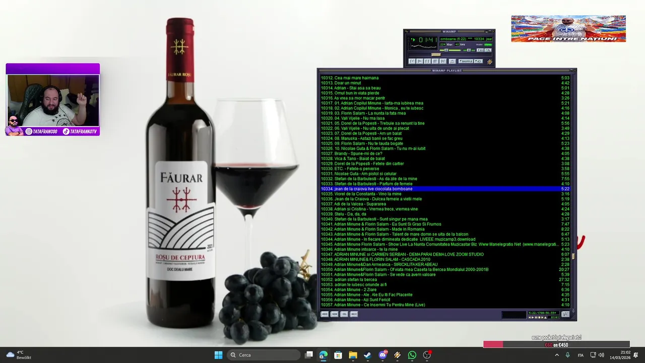Select track 10333 Stefan de la Barbulesti - Parfum de femeie
The width and height of the screenshot is (645, 363).
[x=445, y=184]
